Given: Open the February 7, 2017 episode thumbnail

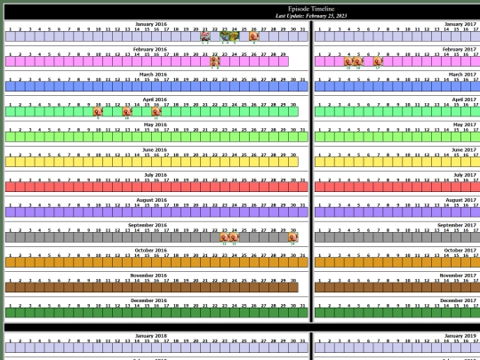Looking at the screenshot, I should [x=378, y=61].
